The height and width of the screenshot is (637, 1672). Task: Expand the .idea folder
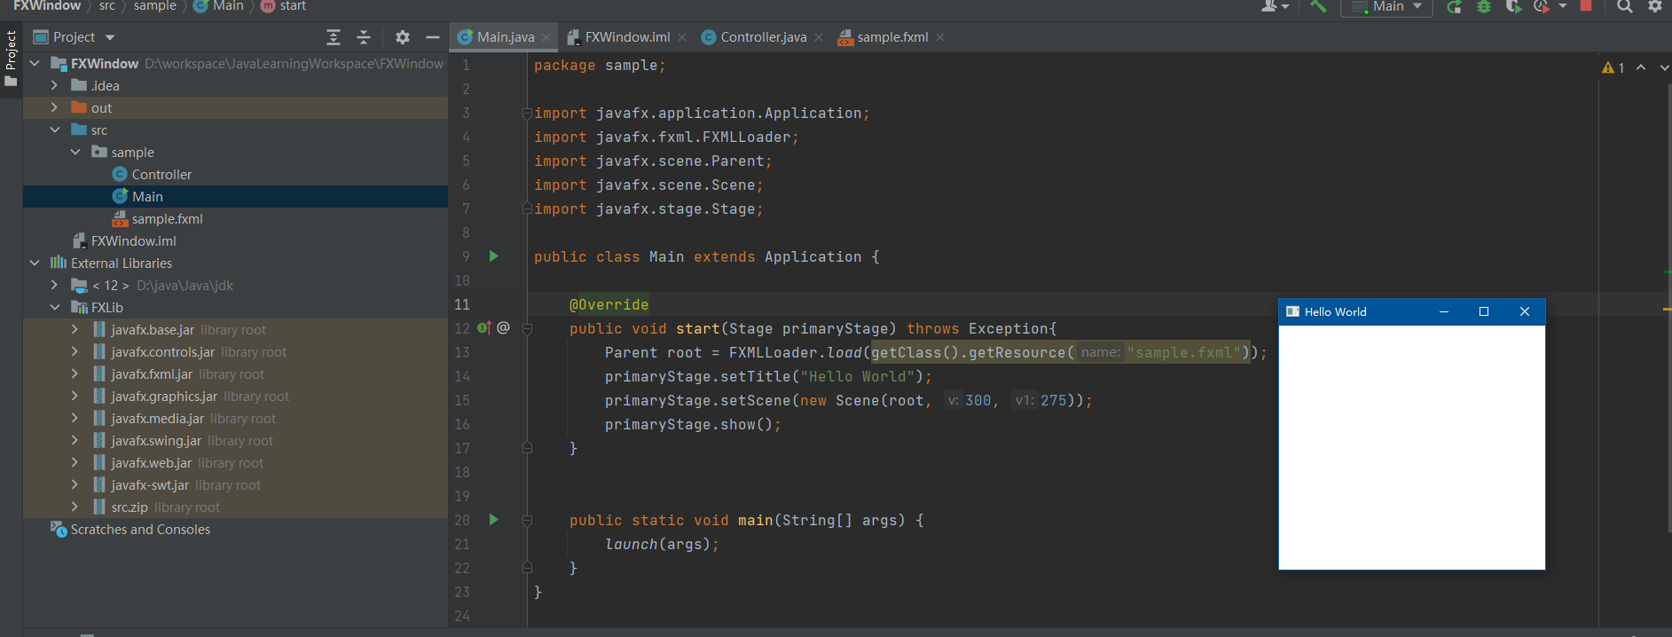tap(55, 86)
